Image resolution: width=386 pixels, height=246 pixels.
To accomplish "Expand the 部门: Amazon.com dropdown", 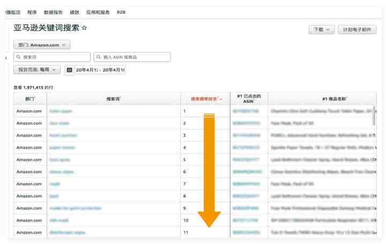I will click(x=42, y=45).
